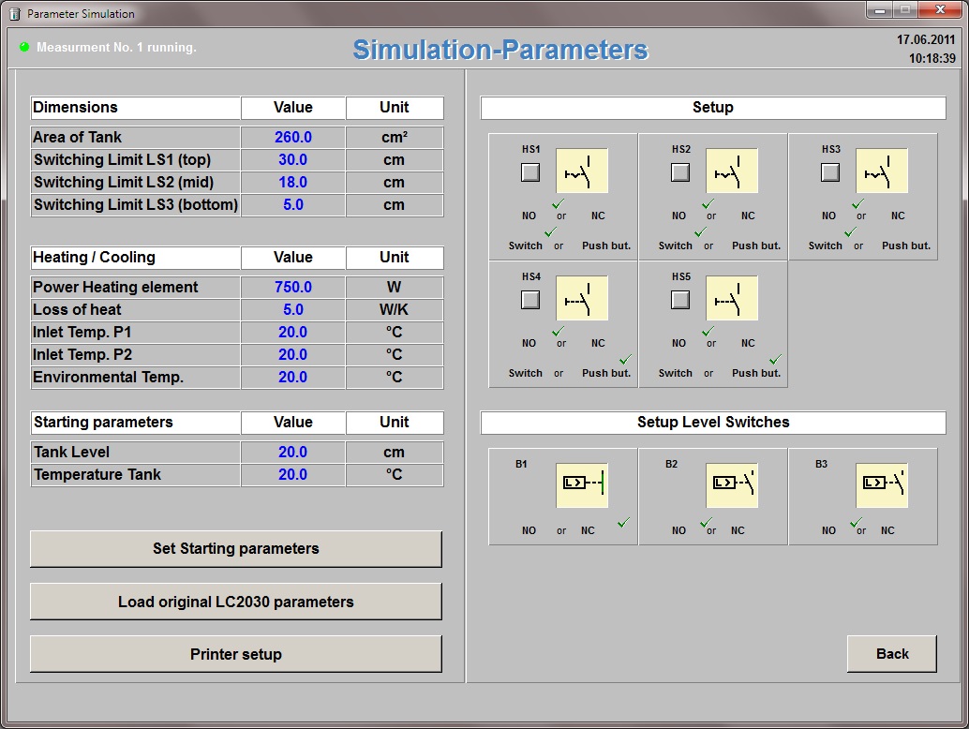
Task: Click the Parameter Simulation title bar icon
Action: point(15,14)
